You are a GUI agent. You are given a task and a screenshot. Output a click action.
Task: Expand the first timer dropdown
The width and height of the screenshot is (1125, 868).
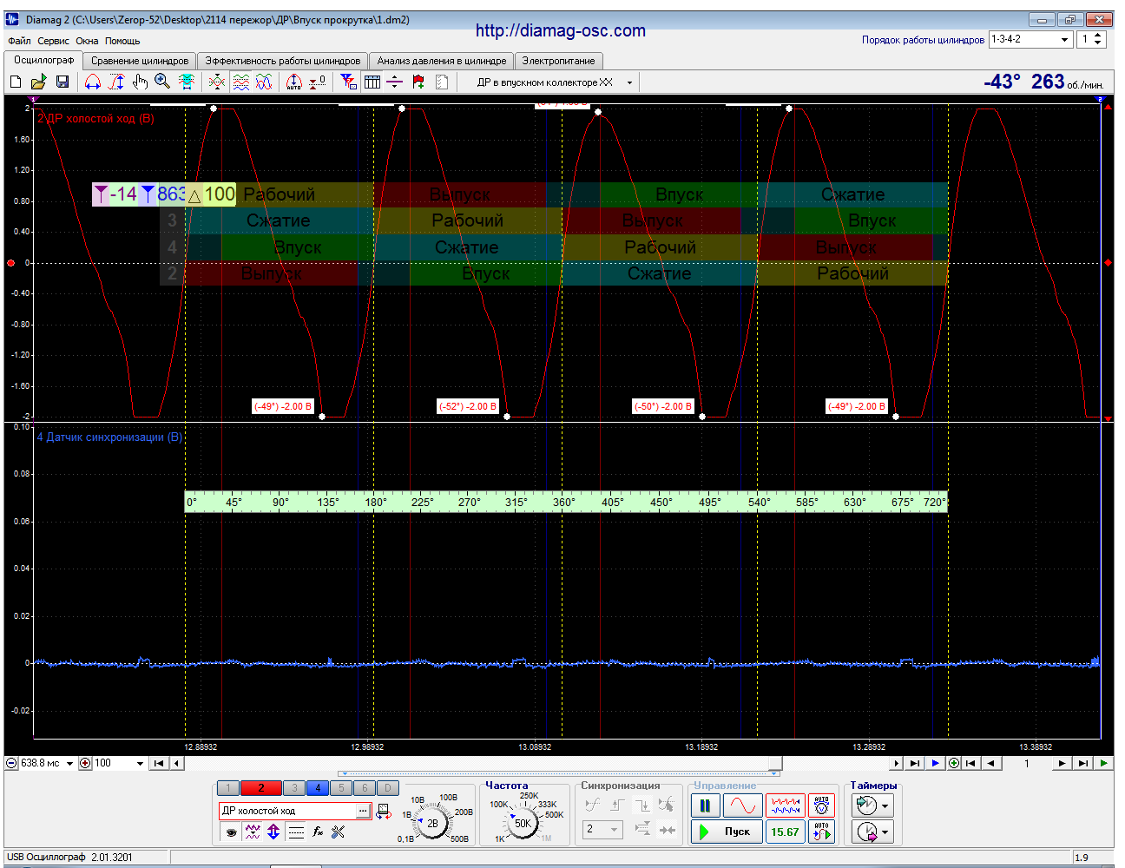885,806
